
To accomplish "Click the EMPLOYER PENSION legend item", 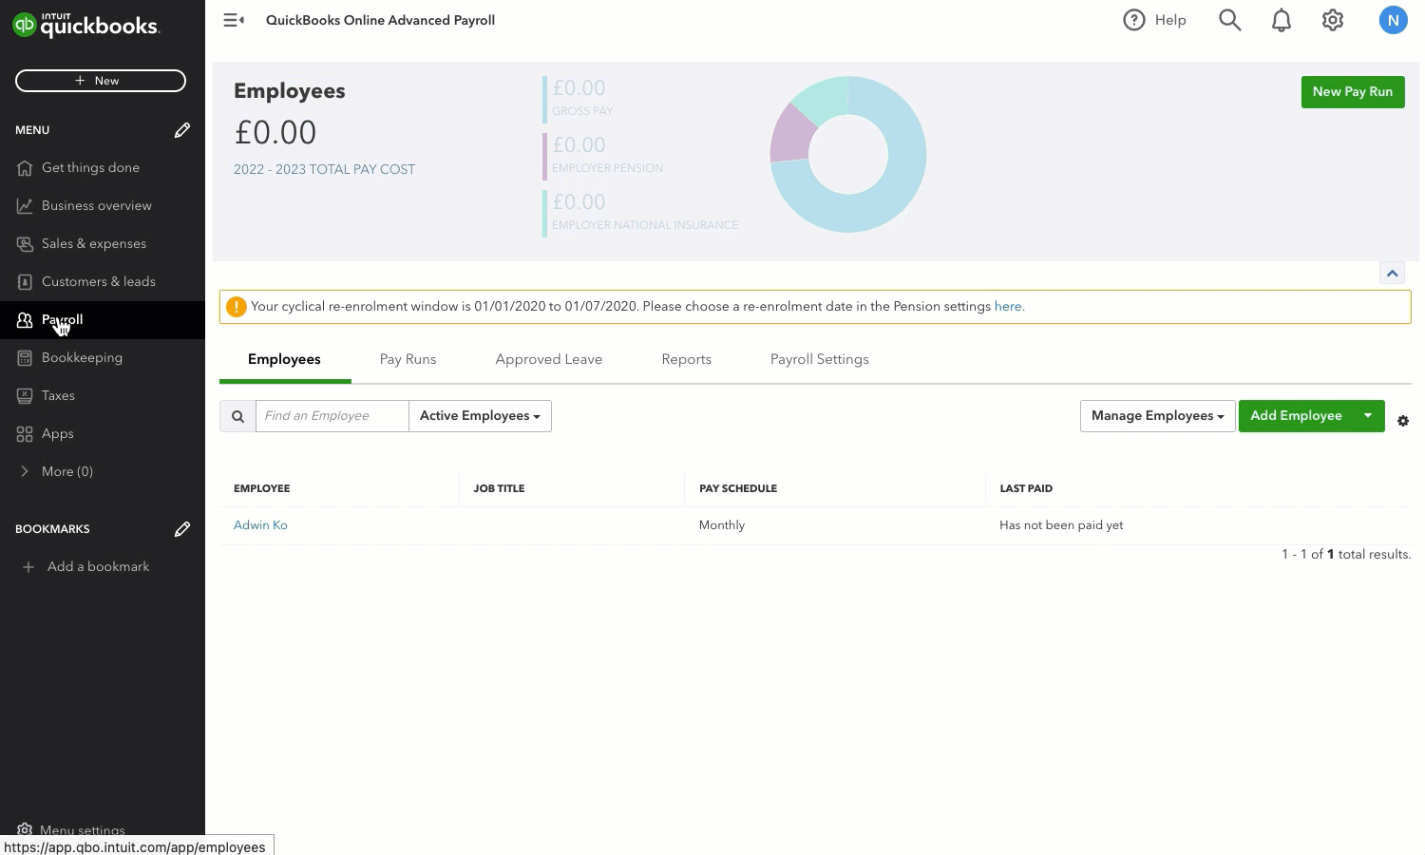I will coord(604,155).
